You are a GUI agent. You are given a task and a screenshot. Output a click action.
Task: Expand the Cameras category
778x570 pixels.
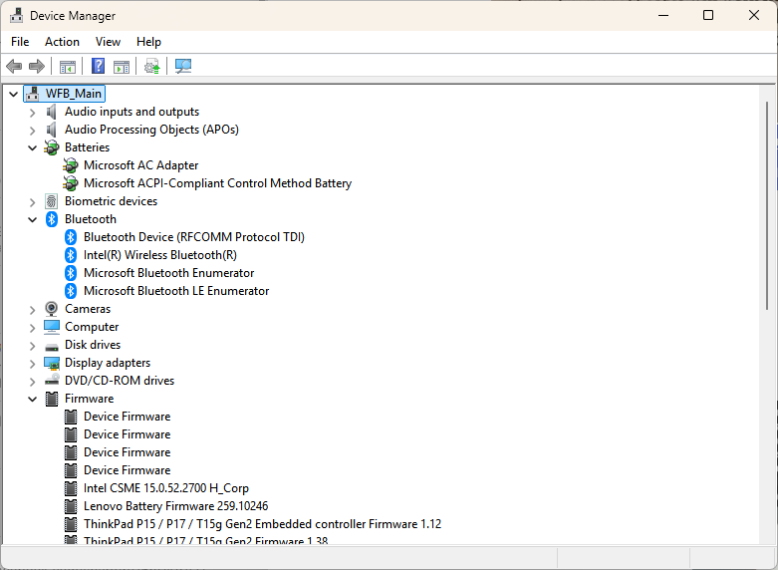coord(33,309)
